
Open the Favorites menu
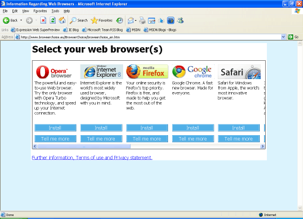(x=40, y=11)
